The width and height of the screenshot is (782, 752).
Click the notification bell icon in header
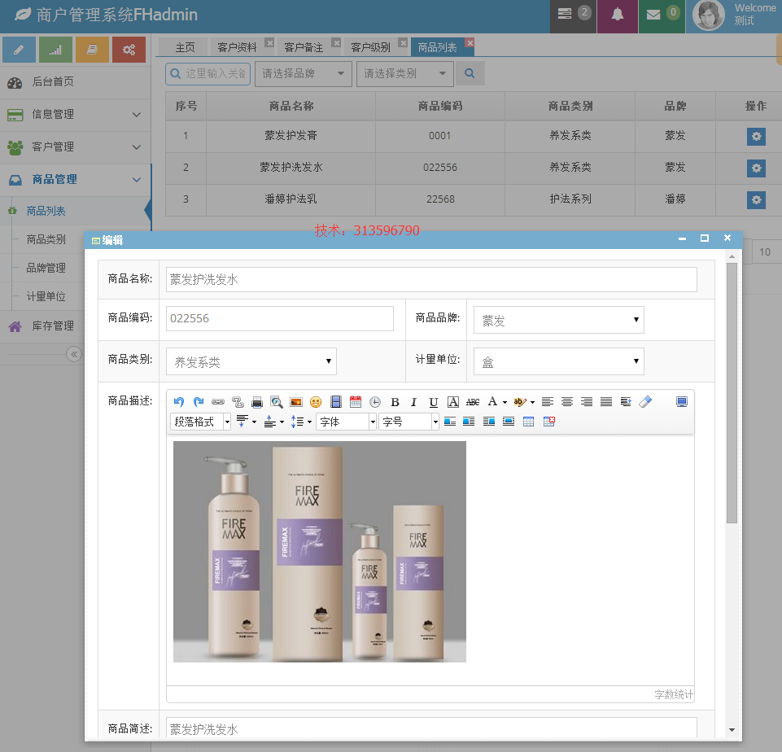pyautogui.click(x=618, y=15)
